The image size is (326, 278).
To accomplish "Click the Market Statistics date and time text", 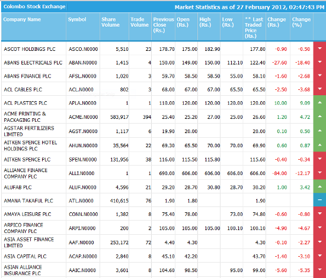I will [x=250, y=7].
